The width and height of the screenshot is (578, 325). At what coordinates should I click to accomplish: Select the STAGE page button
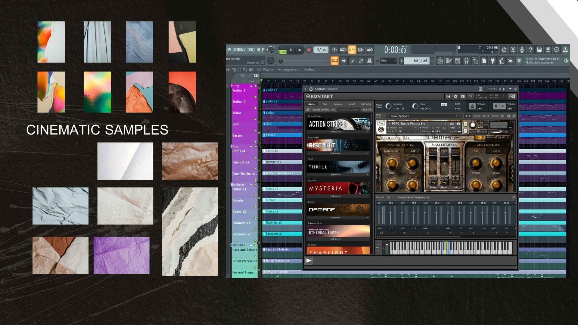490,138
